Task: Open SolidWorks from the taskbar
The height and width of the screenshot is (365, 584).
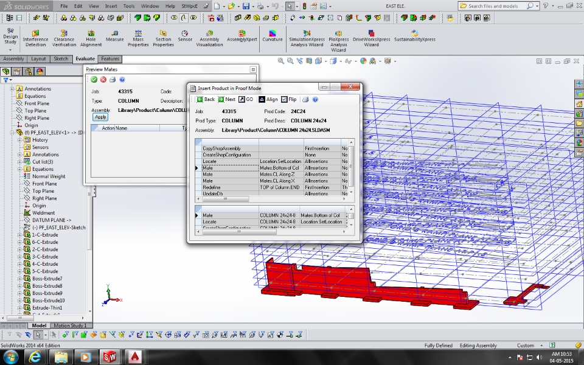Action: (109, 357)
